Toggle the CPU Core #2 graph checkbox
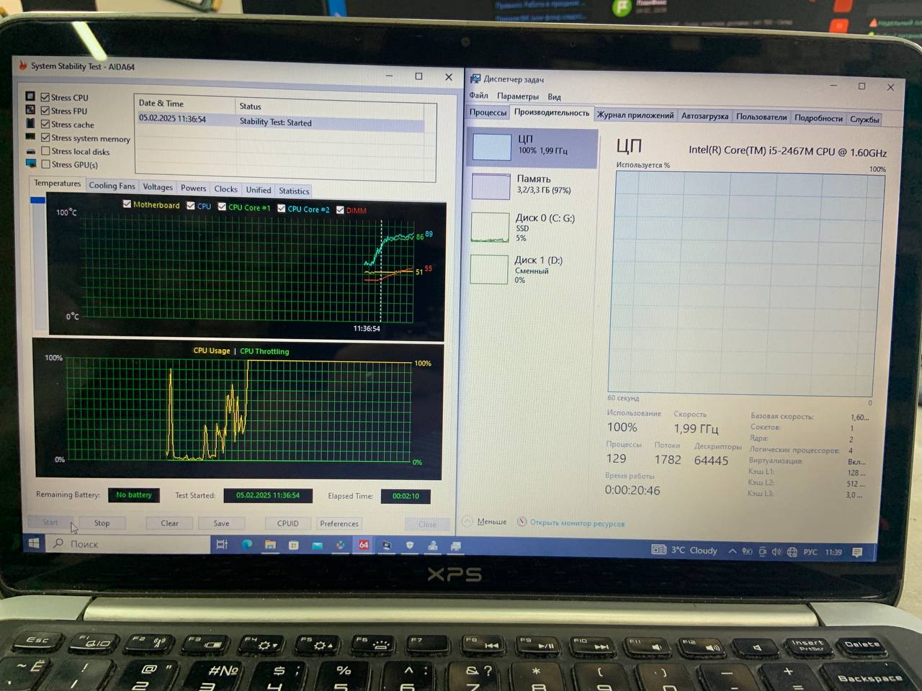Viewport: 922px width, 691px height. [x=282, y=208]
